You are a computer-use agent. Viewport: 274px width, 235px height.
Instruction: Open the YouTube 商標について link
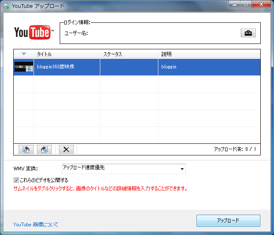coord(36,225)
